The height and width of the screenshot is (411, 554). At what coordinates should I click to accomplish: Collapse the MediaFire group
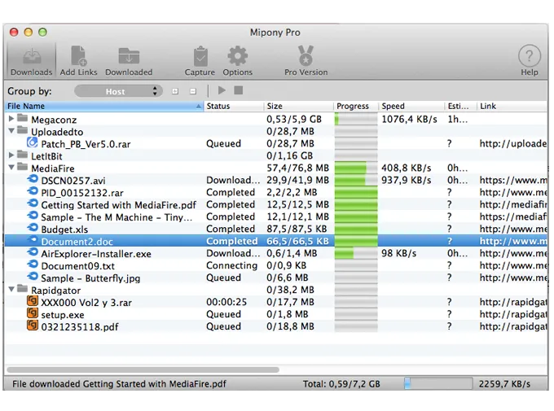[x=11, y=168]
